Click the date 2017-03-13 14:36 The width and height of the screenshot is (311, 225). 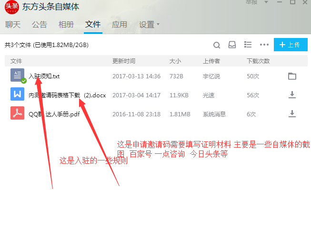[x=137, y=76]
